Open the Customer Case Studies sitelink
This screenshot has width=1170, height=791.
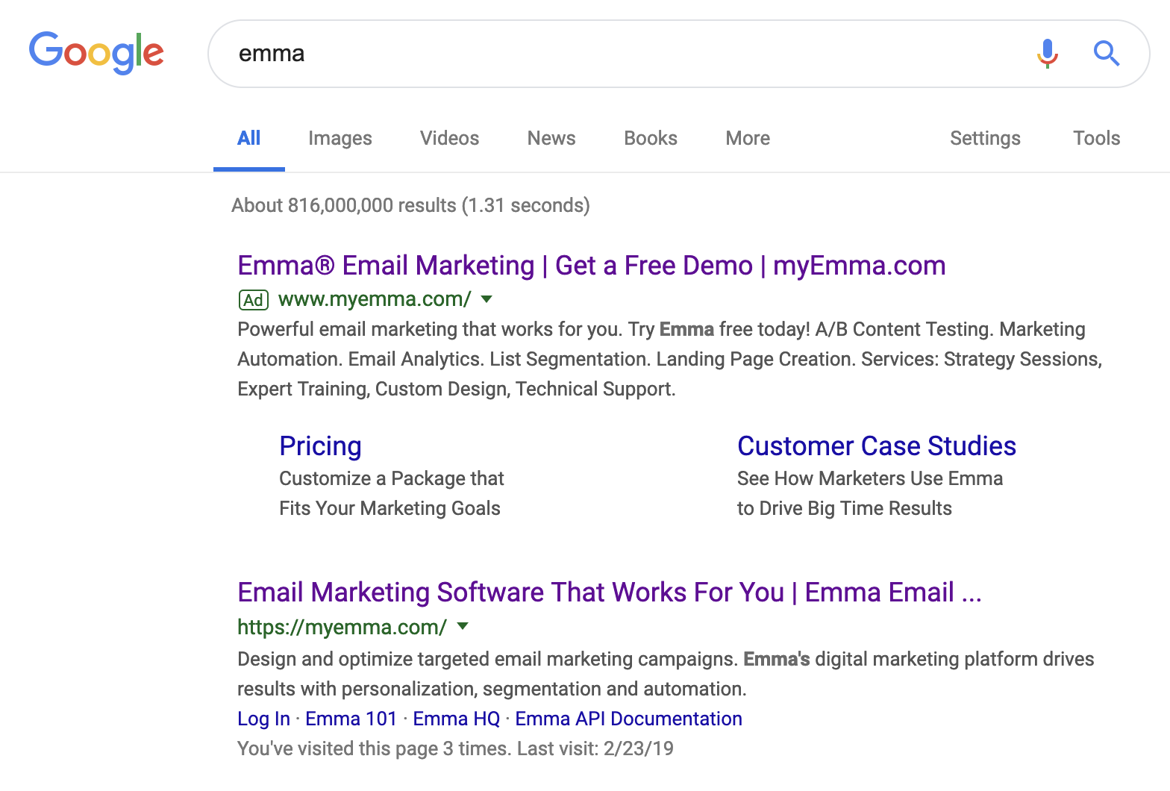(x=877, y=446)
